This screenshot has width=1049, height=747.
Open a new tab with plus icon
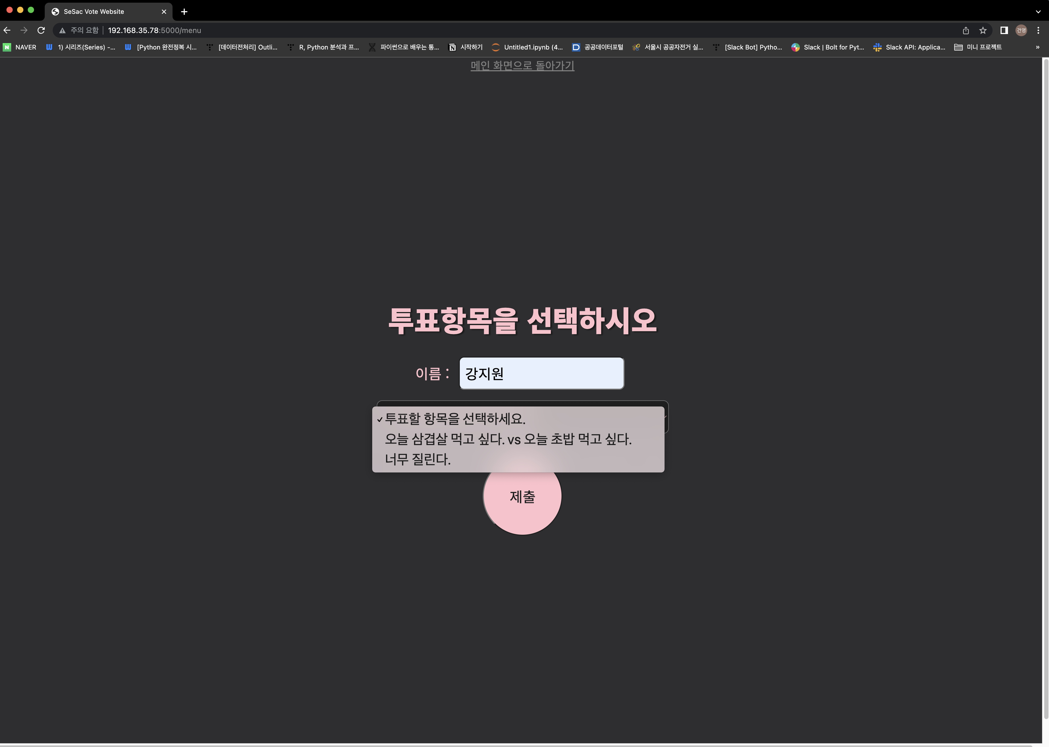tap(184, 11)
